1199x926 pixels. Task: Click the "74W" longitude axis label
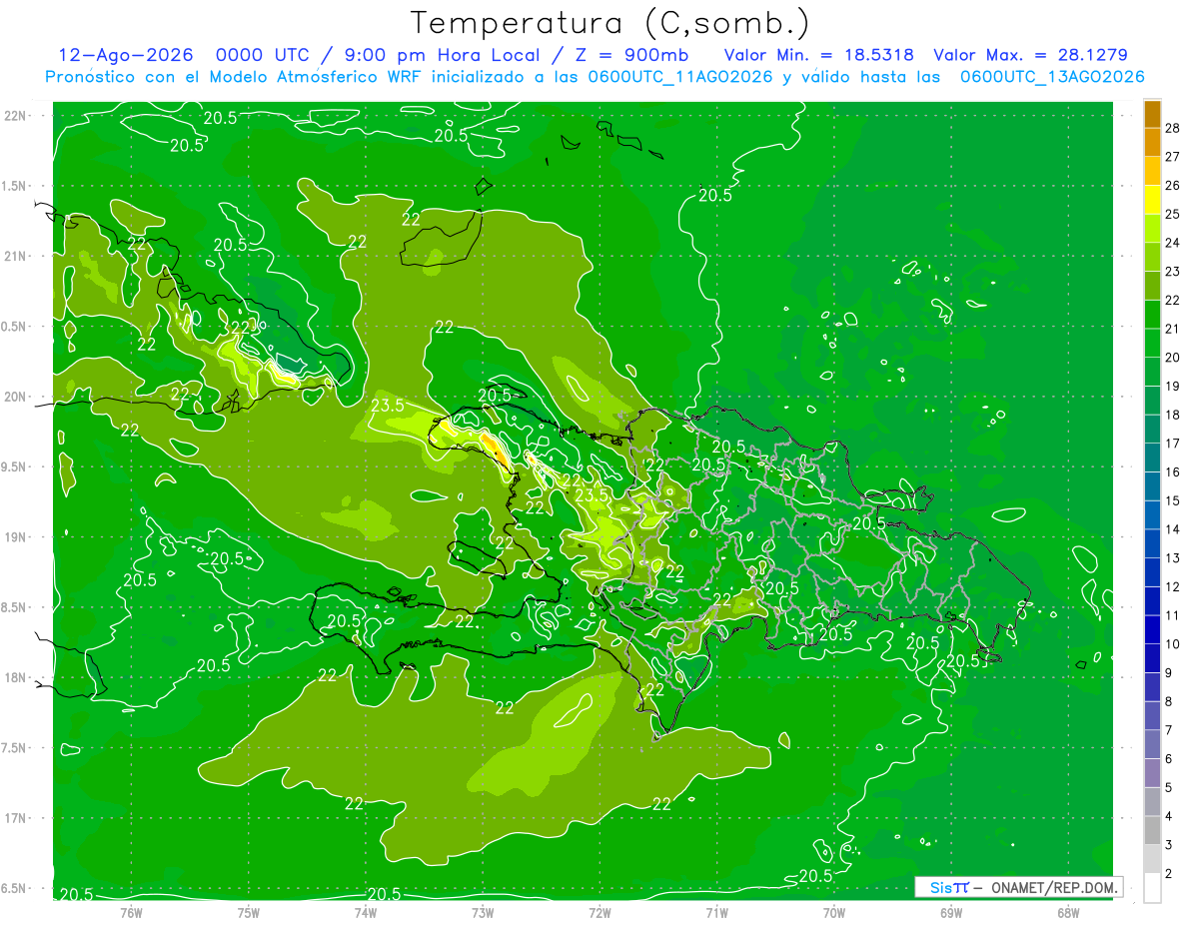[x=366, y=912]
